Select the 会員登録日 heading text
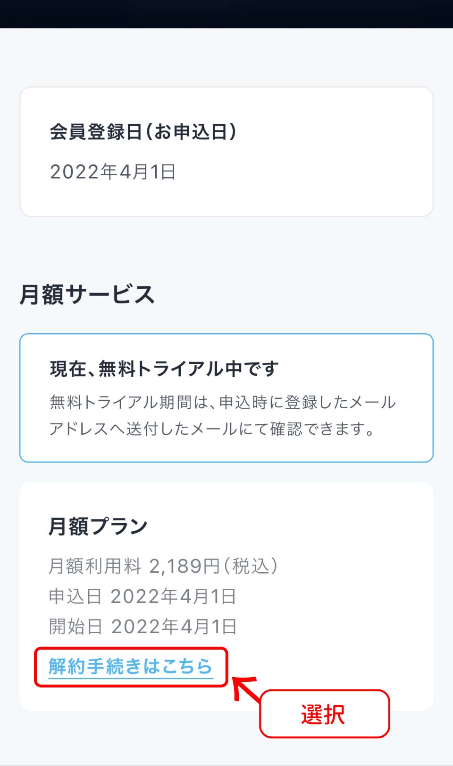The height and width of the screenshot is (766, 453). click(x=96, y=132)
